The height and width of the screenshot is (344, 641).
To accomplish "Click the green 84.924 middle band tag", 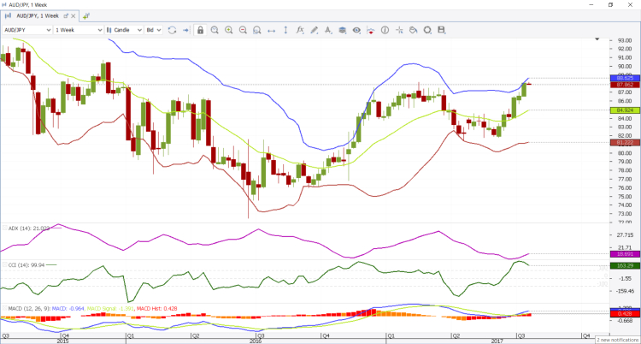I will pos(624,110).
